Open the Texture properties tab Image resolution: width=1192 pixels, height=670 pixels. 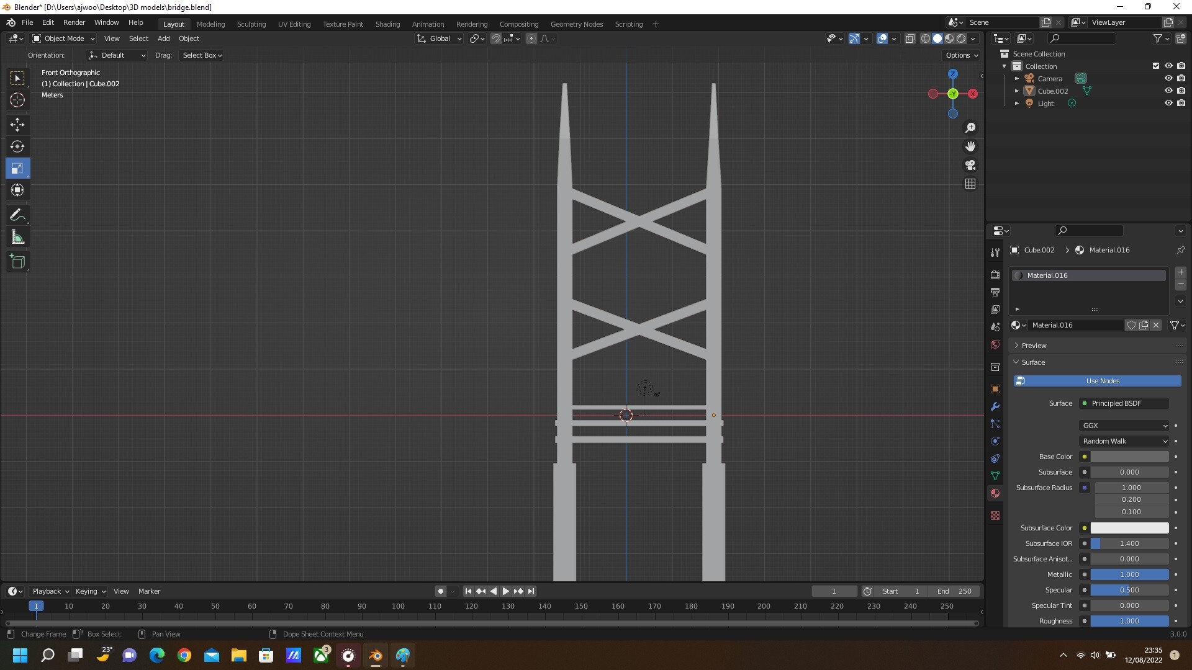click(995, 516)
